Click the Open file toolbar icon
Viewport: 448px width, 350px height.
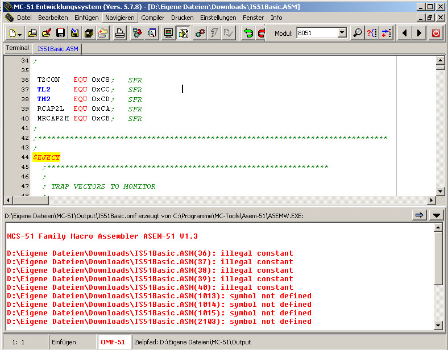coord(32,33)
